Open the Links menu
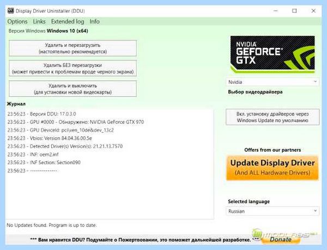This screenshot has height=250, width=327. tap(39, 21)
